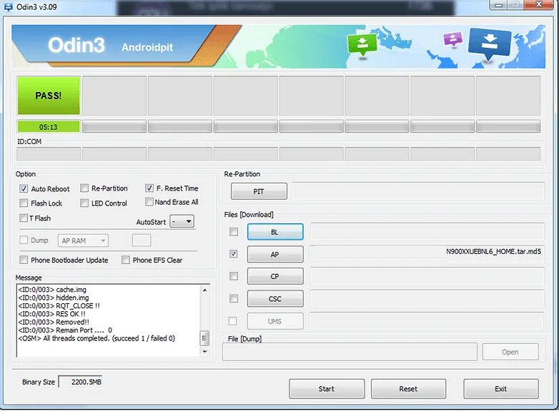Click the CSC file button

pyautogui.click(x=275, y=298)
